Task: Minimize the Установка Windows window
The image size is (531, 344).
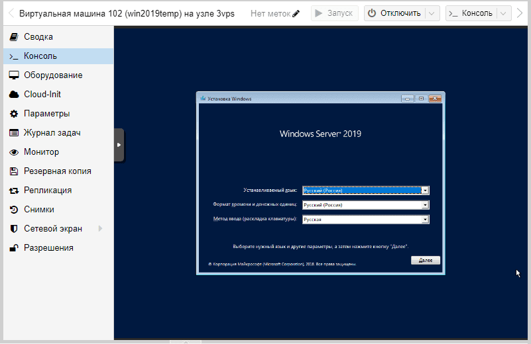Action: tap(408, 99)
